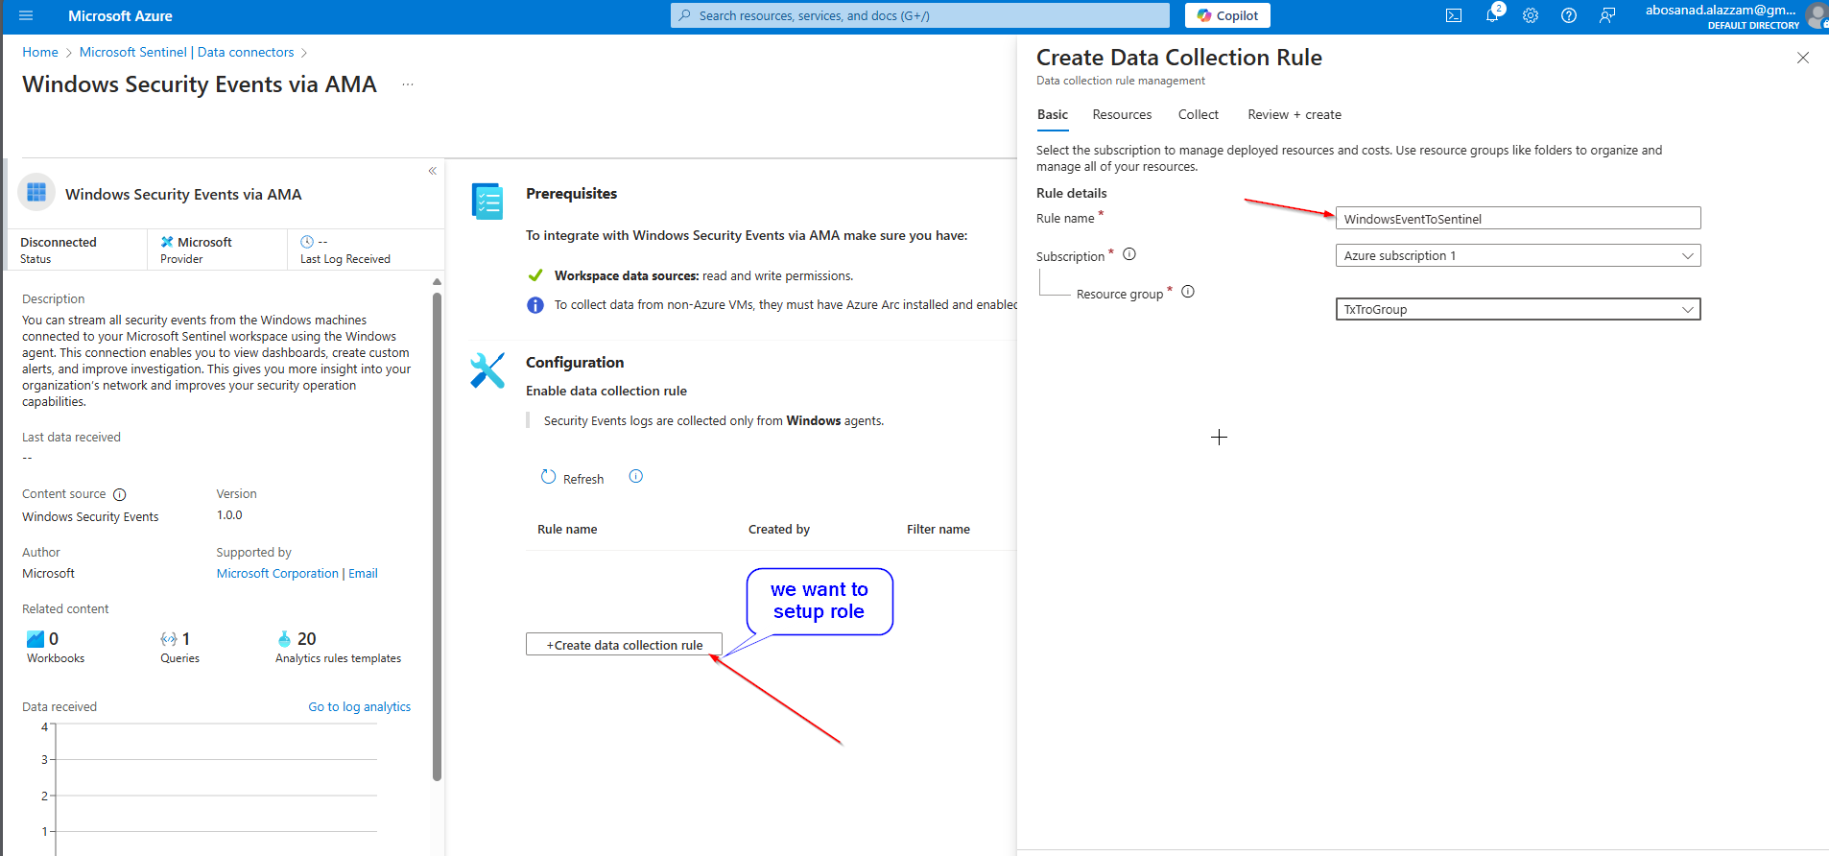Collapse the connector details side pane
The height and width of the screenshot is (856, 1829).
(433, 171)
